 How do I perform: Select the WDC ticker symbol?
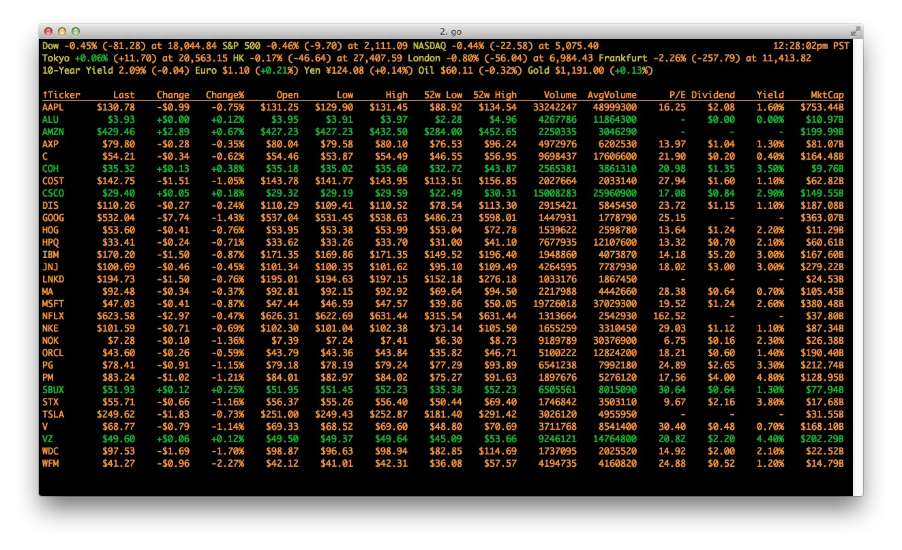(50, 451)
